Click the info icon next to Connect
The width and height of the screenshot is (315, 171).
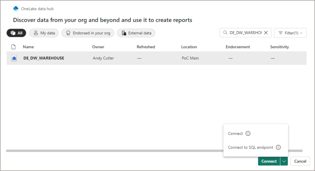[248, 134]
